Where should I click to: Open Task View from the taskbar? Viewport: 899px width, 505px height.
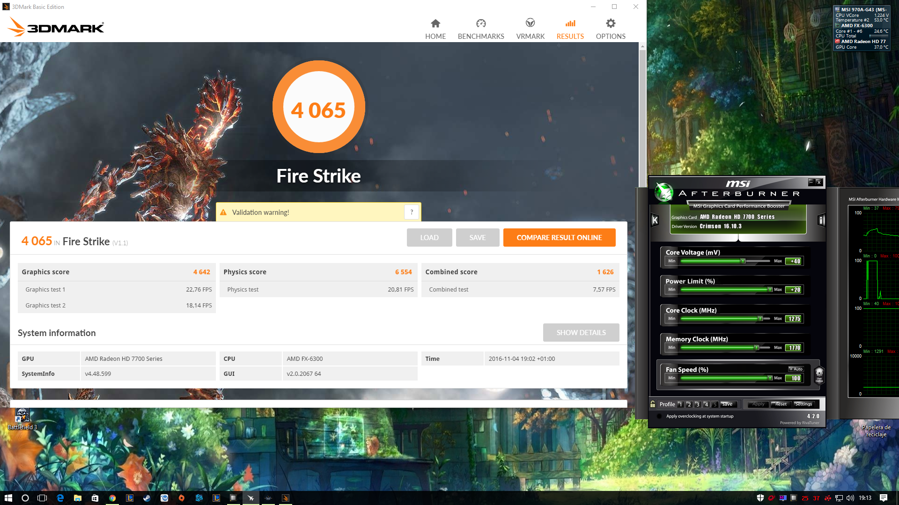(42, 498)
